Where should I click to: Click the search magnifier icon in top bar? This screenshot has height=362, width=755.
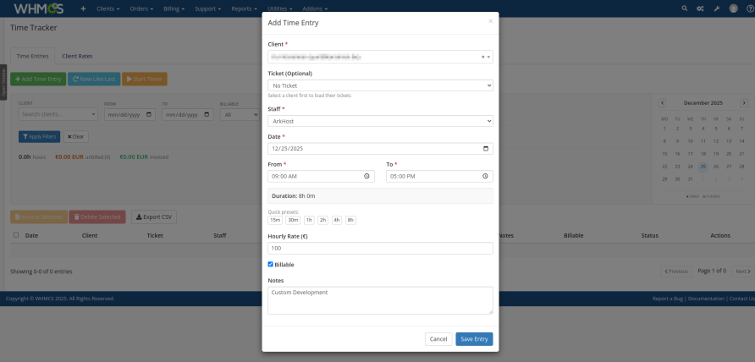point(685,8)
